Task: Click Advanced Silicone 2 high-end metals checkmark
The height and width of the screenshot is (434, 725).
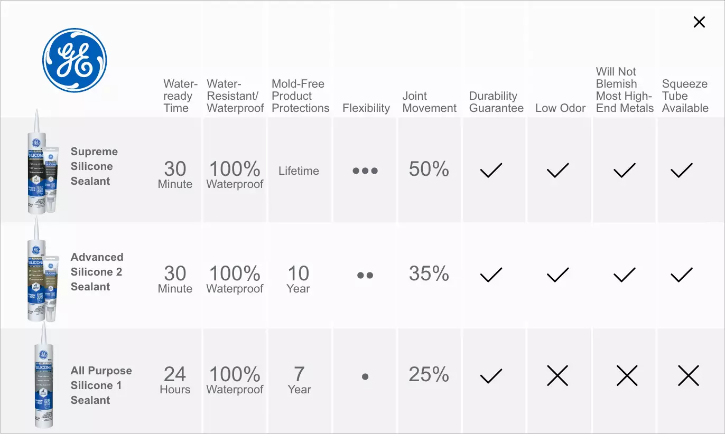Action: pos(624,275)
